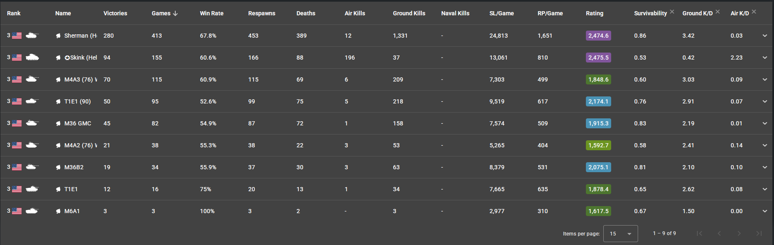Click the US flag in the Sherman row
The width and height of the screenshot is (774, 245).
tap(17, 36)
